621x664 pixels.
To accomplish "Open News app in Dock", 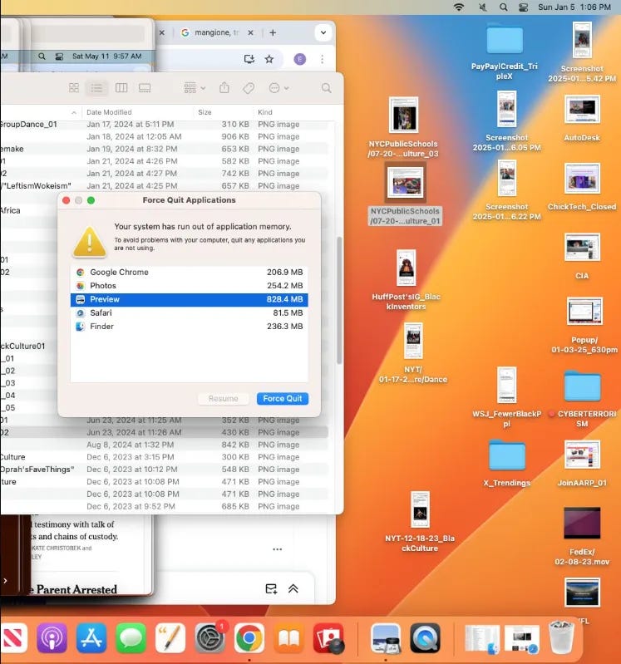I will [12, 637].
